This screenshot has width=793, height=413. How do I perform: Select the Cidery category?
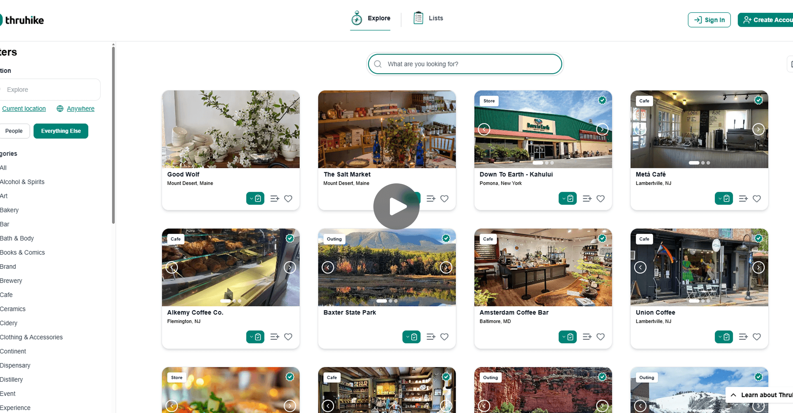pos(9,323)
